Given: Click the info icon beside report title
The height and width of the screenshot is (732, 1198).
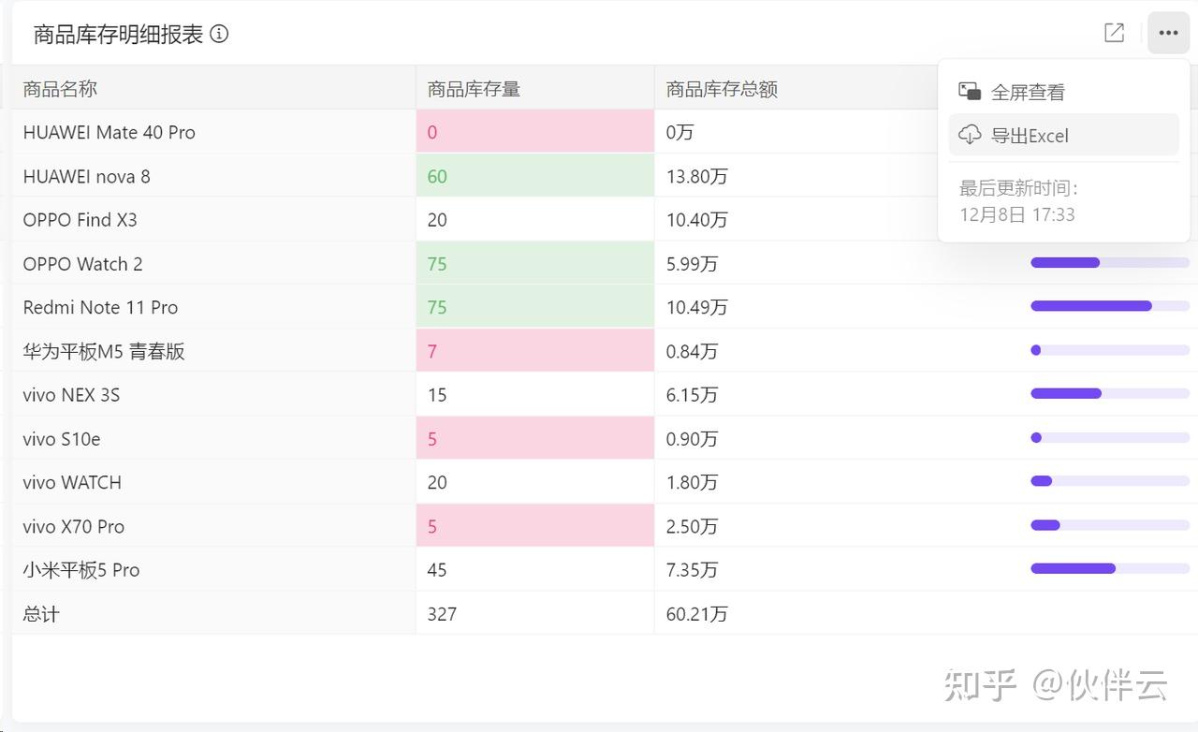Looking at the screenshot, I should (219, 35).
